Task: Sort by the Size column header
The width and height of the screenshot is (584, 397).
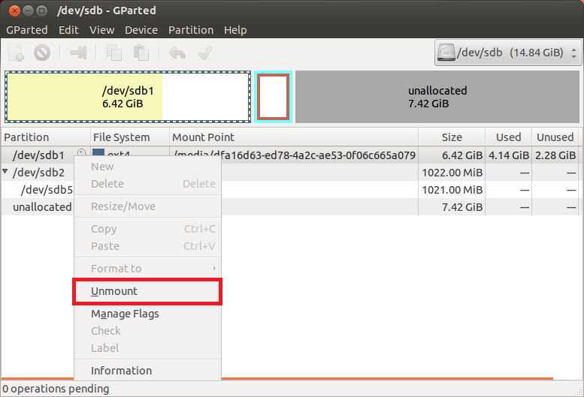Action: (452, 137)
